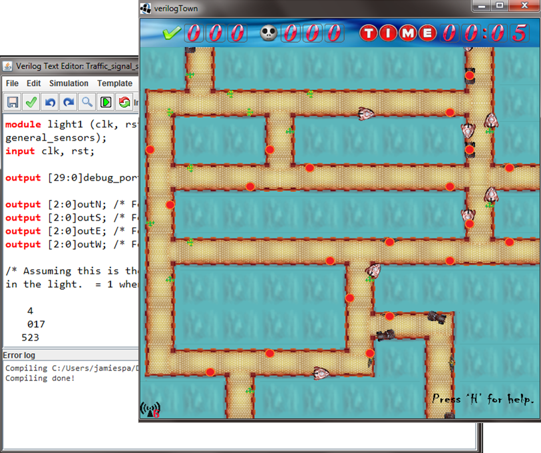
Task: Click the green check score icon in game
Action: coord(172,33)
